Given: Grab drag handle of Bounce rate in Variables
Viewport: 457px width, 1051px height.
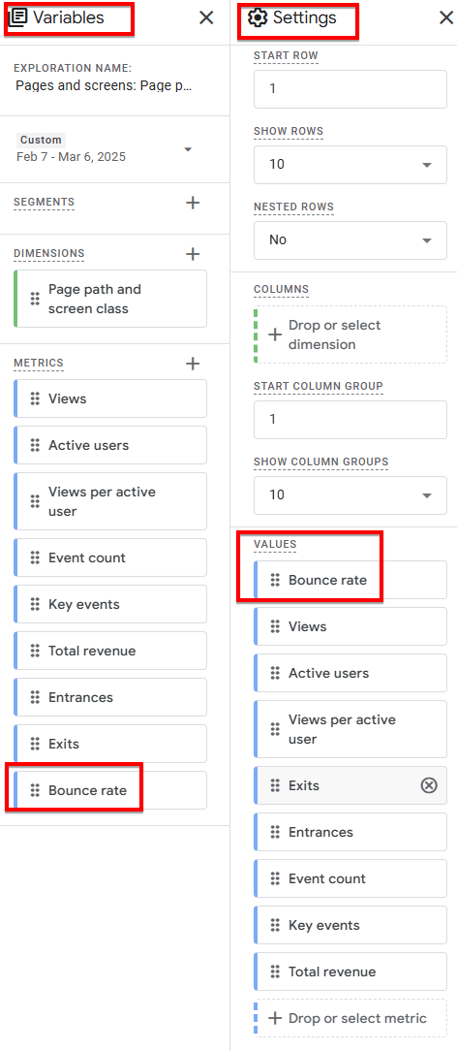Looking at the screenshot, I should click(x=36, y=790).
